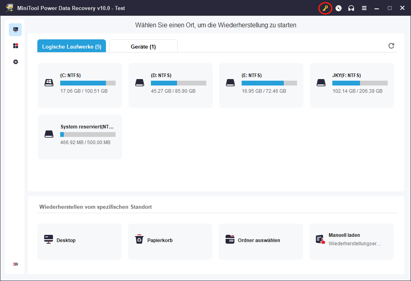
Task: Open the support headset icon
Action: (x=351, y=8)
